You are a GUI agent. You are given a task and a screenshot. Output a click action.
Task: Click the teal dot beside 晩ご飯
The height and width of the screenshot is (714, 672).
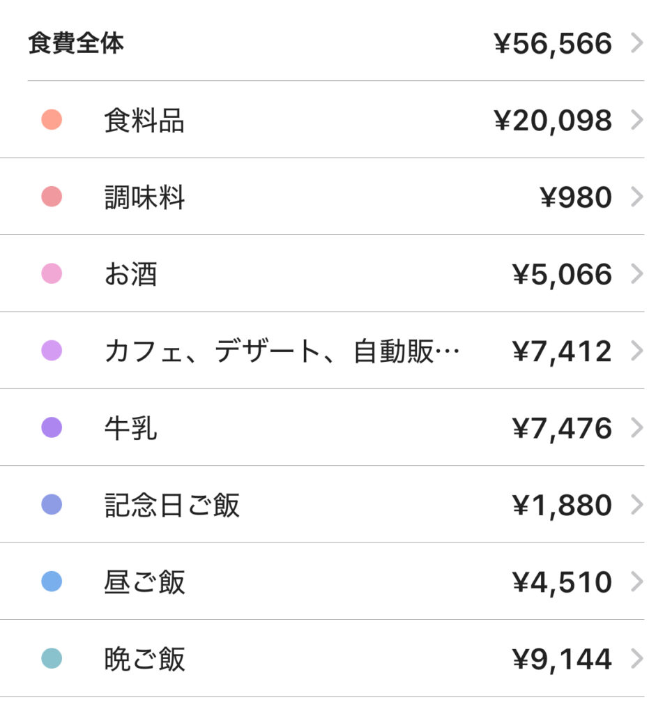pos(52,658)
